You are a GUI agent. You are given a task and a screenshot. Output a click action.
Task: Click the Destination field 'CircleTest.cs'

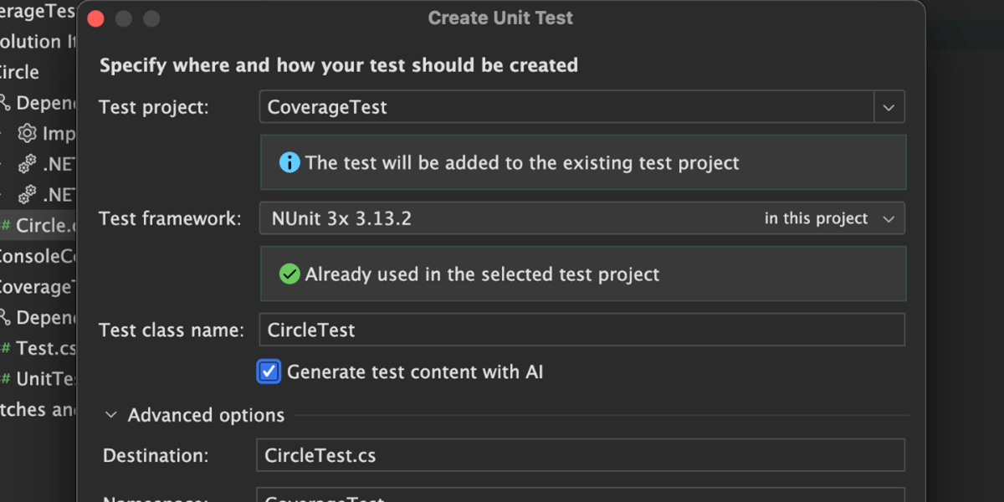point(579,455)
